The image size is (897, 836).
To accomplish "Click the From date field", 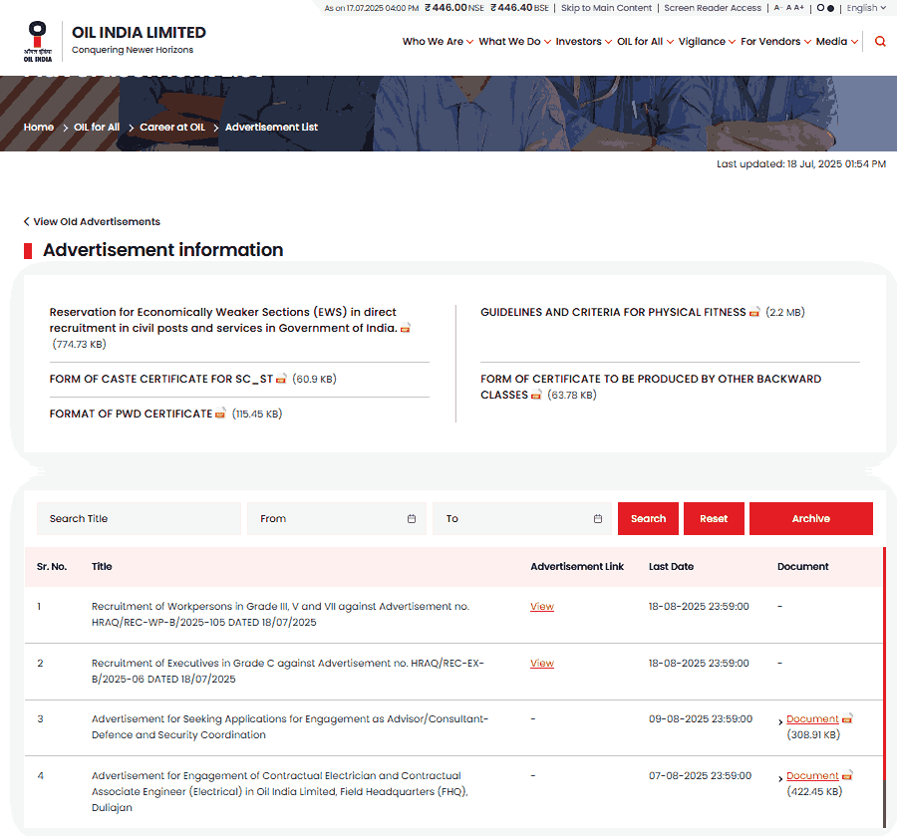I will pyautogui.click(x=337, y=519).
